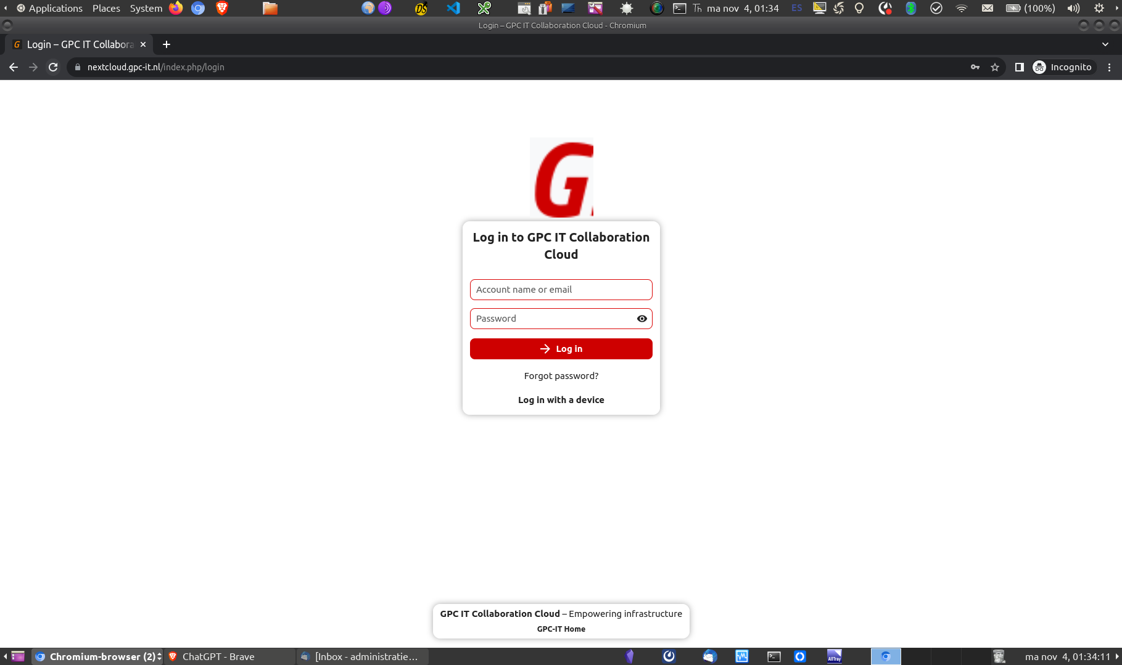Open the volume control in the system tray
1122x665 pixels.
click(x=1073, y=8)
